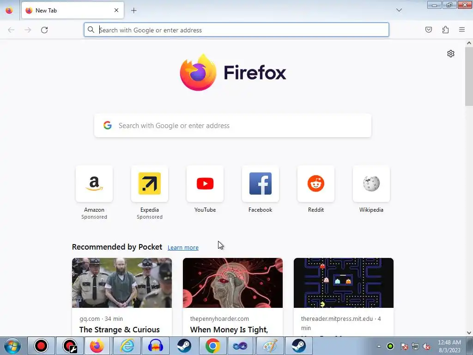Viewport: 473px width, 355px height.
Task: Click the center Google search box
Action: pyautogui.click(x=233, y=126)
